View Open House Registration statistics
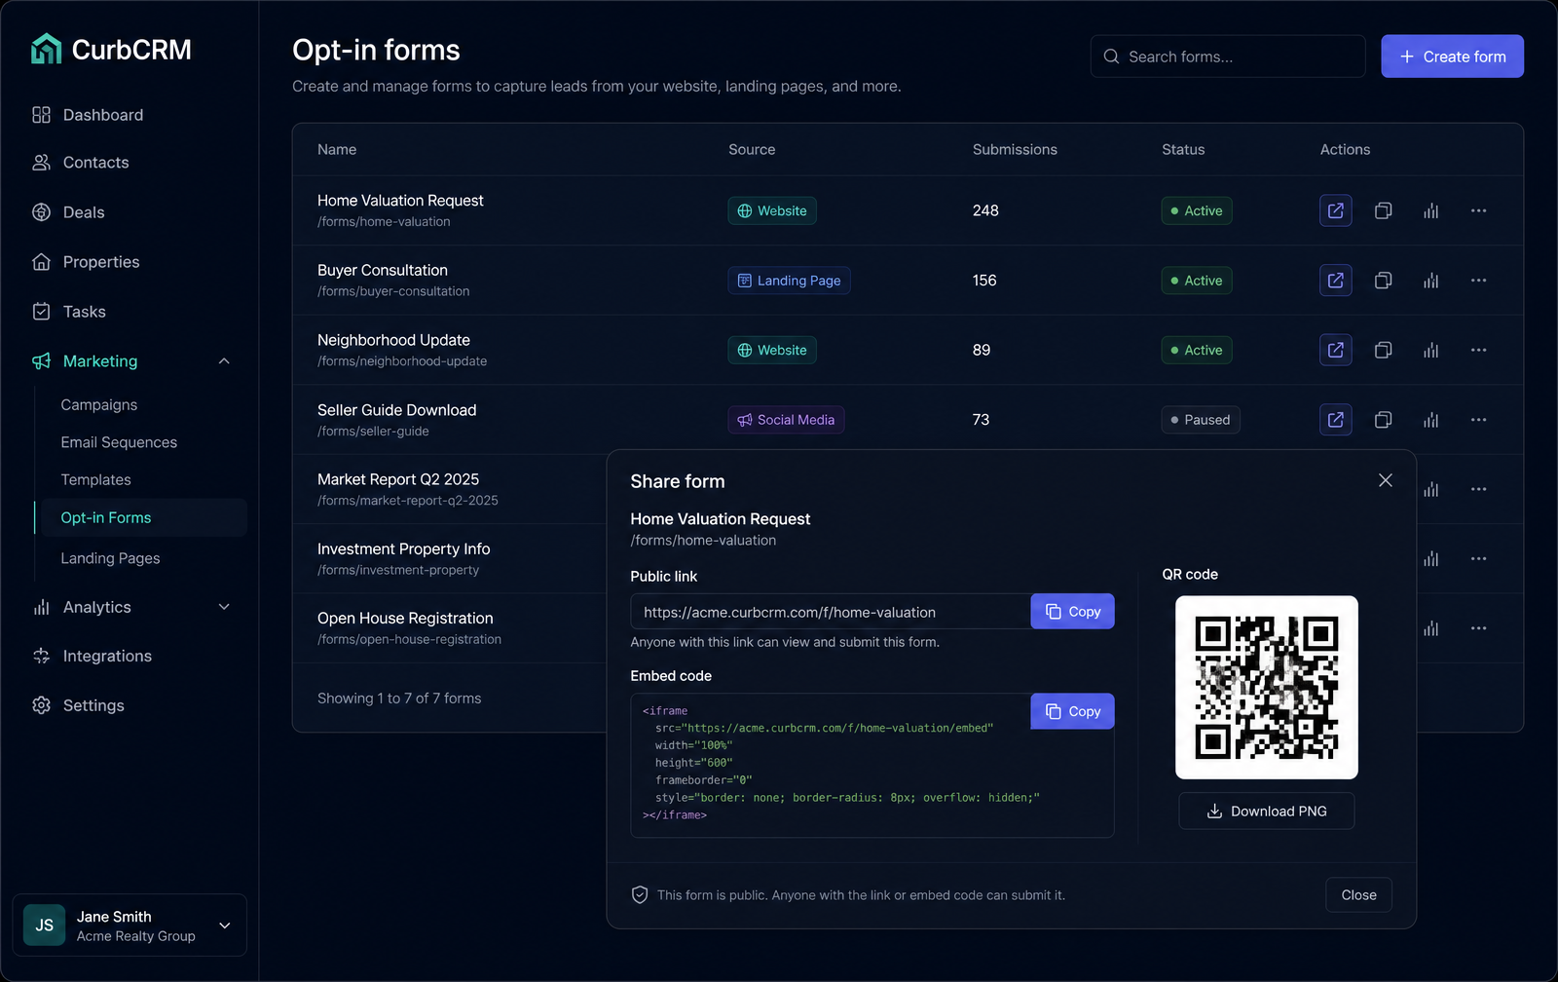Screen dimensions: 1558x982 (1430, 628)
